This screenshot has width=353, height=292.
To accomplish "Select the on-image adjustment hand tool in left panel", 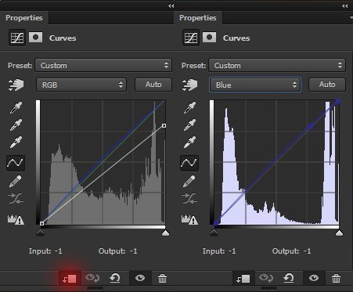I will [x=16, y=85].
